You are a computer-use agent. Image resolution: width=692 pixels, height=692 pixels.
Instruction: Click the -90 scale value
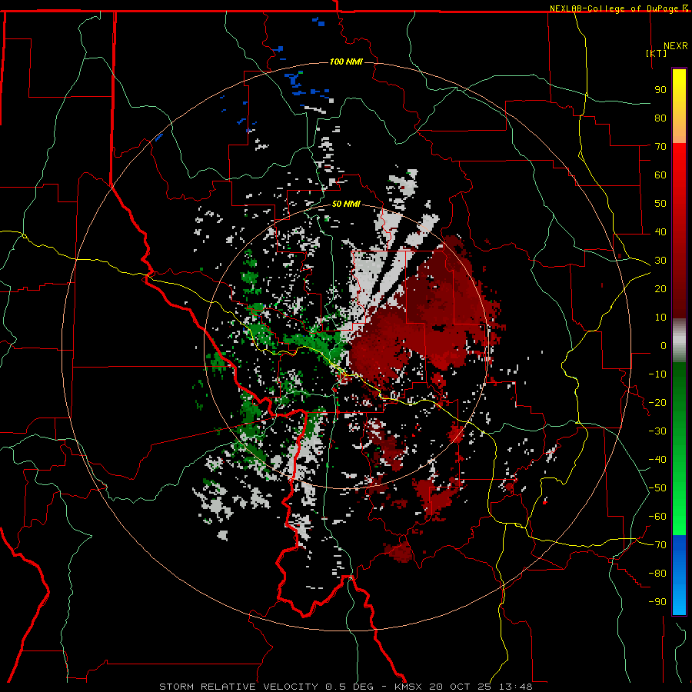coord(657,602)
